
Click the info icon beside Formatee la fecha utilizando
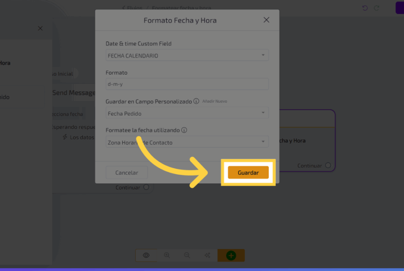[184, 130]
